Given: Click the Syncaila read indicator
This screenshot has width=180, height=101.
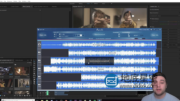Looking at the screenshot, I should [x=136, y=38].
